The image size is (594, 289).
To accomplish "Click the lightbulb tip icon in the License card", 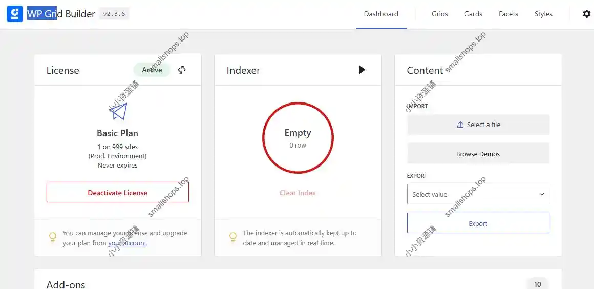I will point(53,237).
